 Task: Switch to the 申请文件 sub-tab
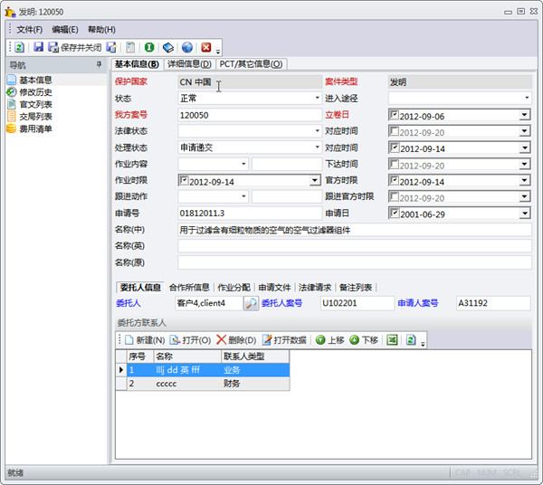point(274,288)
